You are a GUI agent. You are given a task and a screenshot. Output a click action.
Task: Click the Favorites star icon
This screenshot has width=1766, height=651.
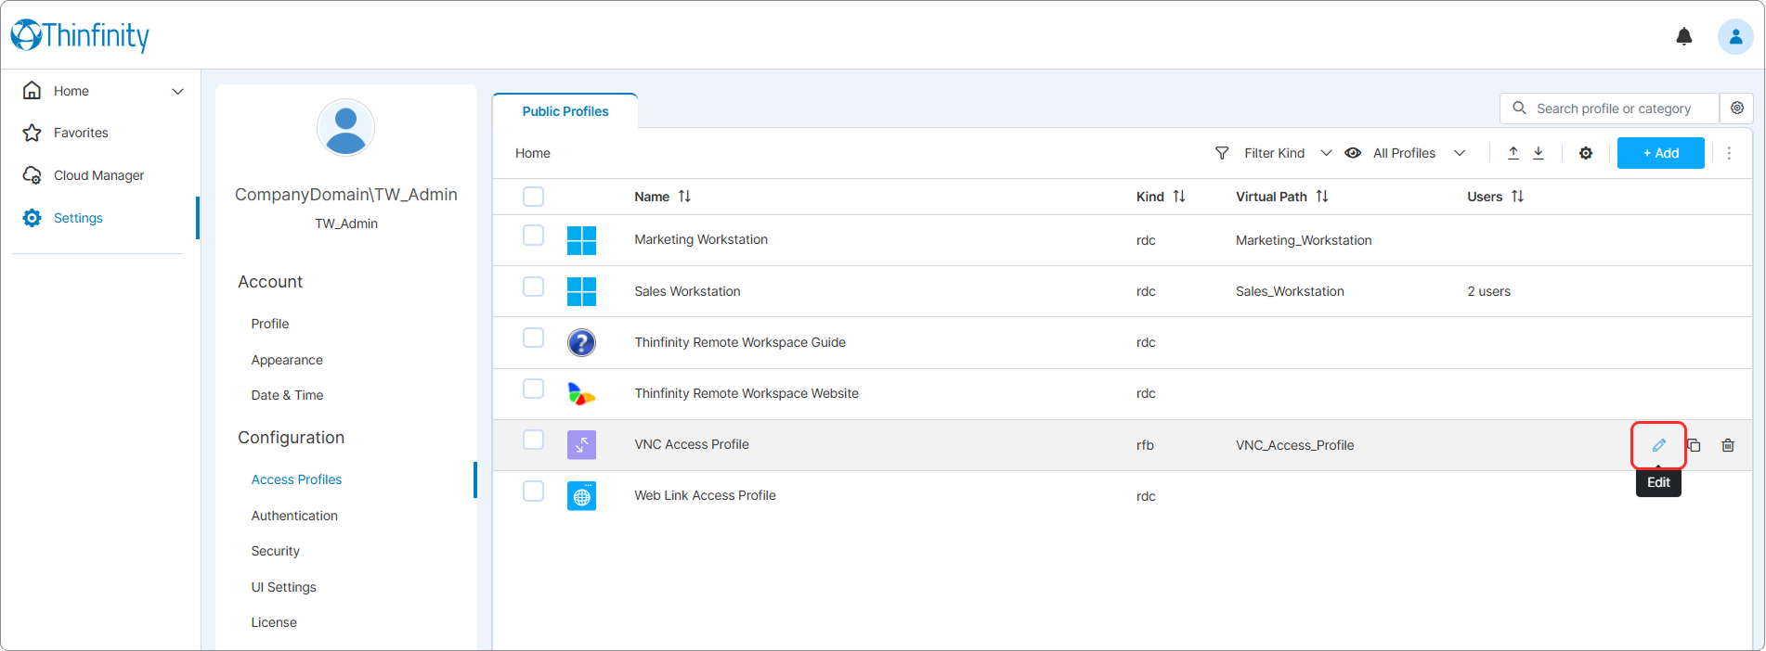click(x=32, y=133)
